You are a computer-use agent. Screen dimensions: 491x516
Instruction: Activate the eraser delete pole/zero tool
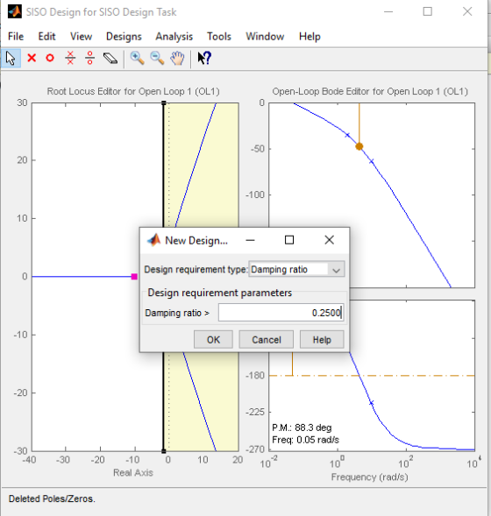(x=110, y=58)
